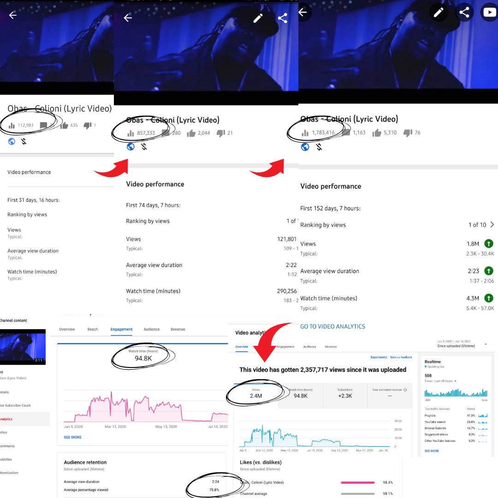Tap bar-chart views icon beside 1,783,416

305,133
